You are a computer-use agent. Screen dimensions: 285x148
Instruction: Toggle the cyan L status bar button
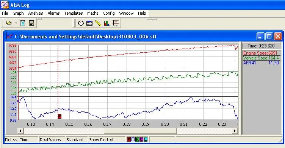[146, 139]
